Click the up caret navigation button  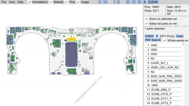(x=133, y=2)
